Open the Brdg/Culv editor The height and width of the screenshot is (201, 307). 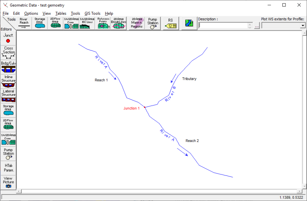point(9,67)
